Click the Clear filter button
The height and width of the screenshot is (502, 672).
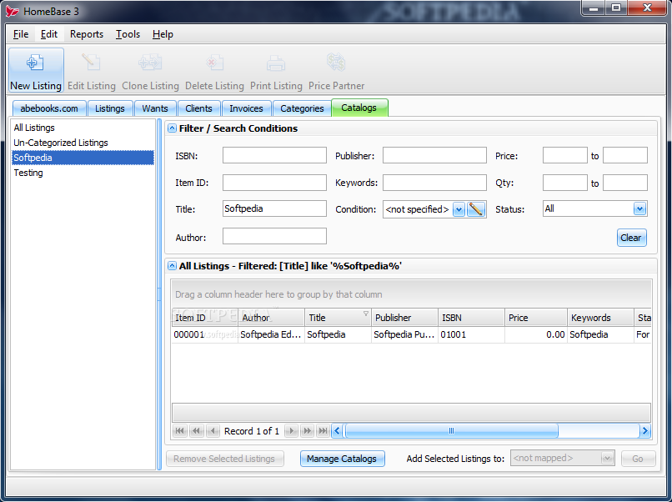(x=631, y=238)
